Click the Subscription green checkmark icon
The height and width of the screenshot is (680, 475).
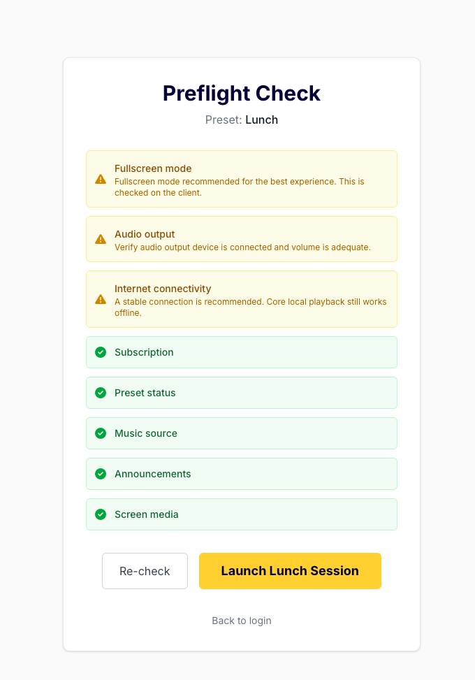point(101,352)
